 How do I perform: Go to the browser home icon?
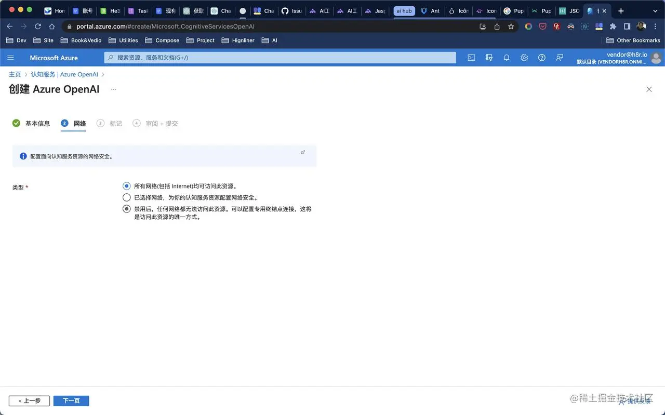(52, 26)
